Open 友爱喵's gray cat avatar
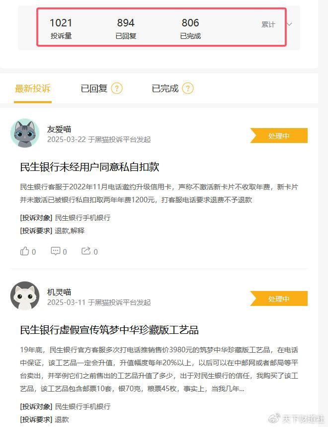 25,133
